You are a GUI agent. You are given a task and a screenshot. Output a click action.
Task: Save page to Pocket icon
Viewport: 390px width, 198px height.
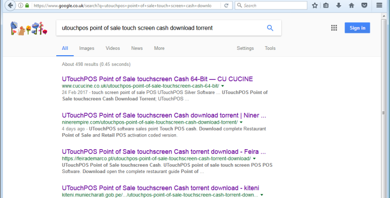(365, 5)
